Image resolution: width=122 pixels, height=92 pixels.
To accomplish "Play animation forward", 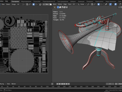I will (64, 84).
